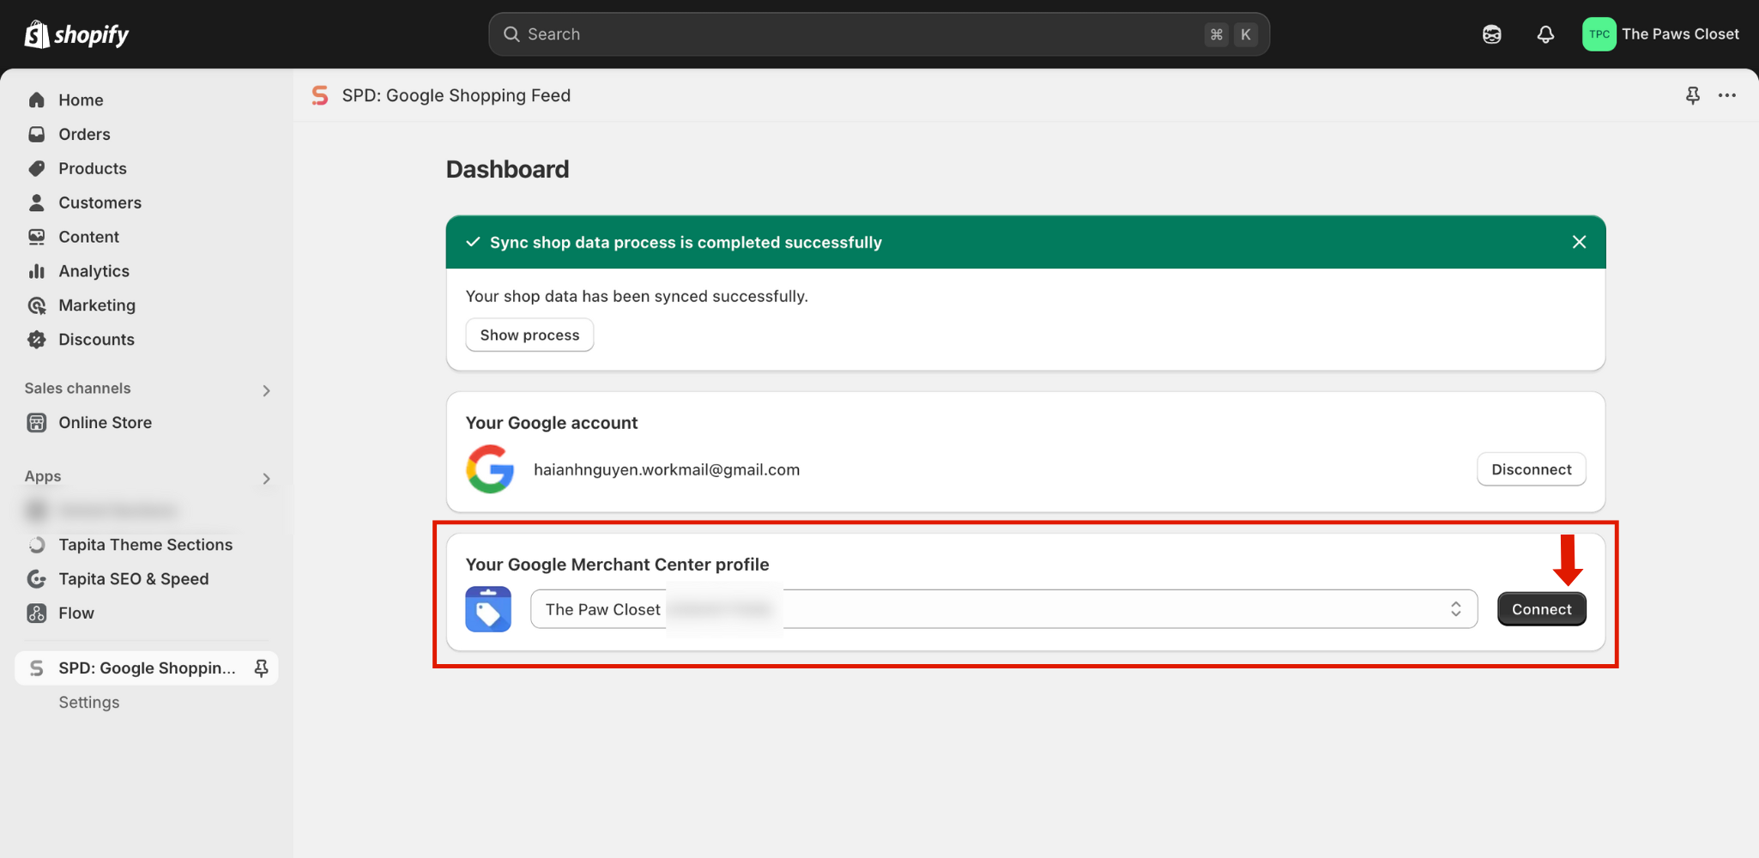Click the Tapita Theme Sections app icon
This screenshot has width=1759, height=858.
click(x=37, y=545)
